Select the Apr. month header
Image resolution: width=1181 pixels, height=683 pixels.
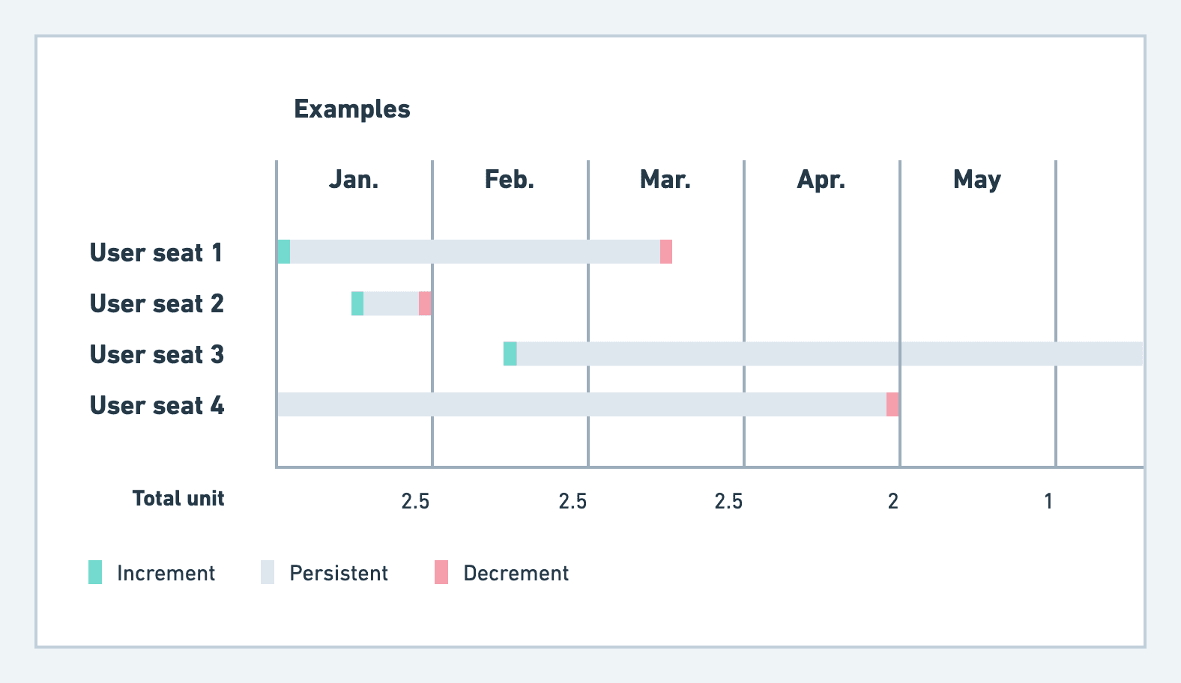[x=821, y=180]
